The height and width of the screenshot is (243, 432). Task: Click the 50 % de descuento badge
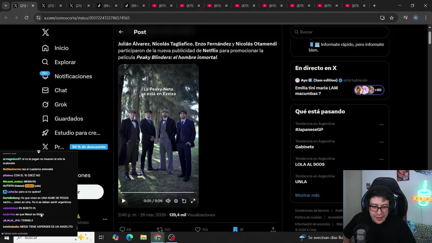tap(89, 147)
